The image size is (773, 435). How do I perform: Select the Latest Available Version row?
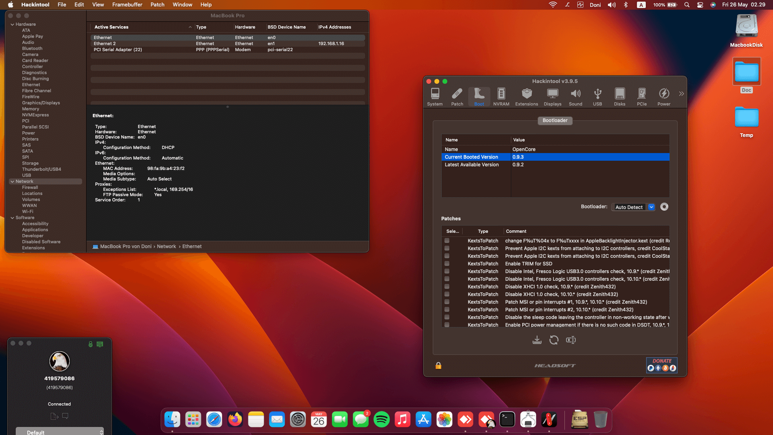(555, 165)
